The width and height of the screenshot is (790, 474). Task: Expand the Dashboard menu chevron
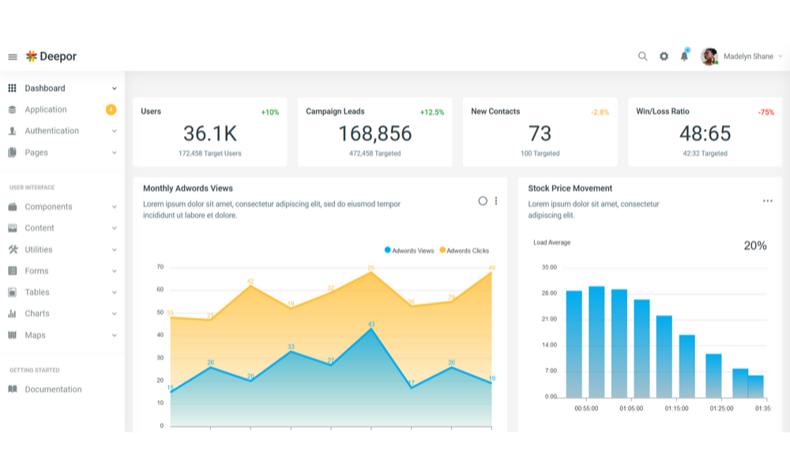point(115,88)
